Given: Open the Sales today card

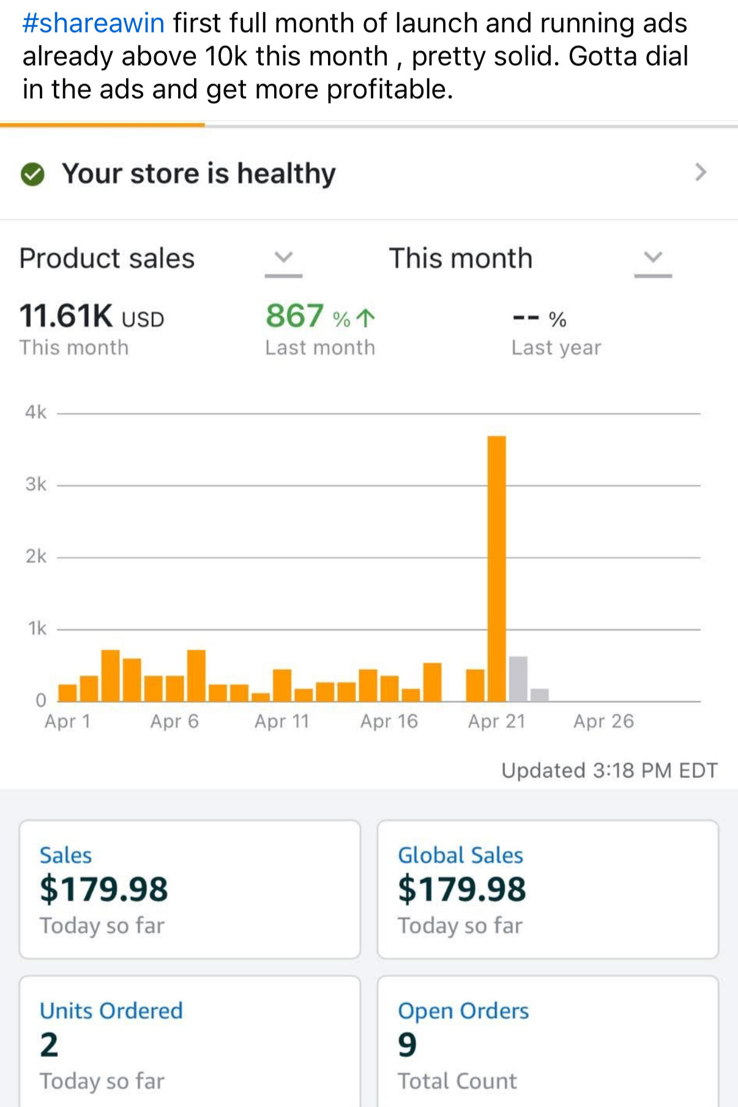Looking at the screenshot, I should 190,889.
